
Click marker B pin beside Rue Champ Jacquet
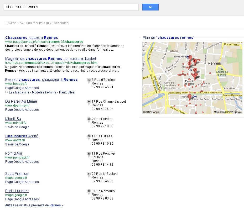click(x=89, y=103)
